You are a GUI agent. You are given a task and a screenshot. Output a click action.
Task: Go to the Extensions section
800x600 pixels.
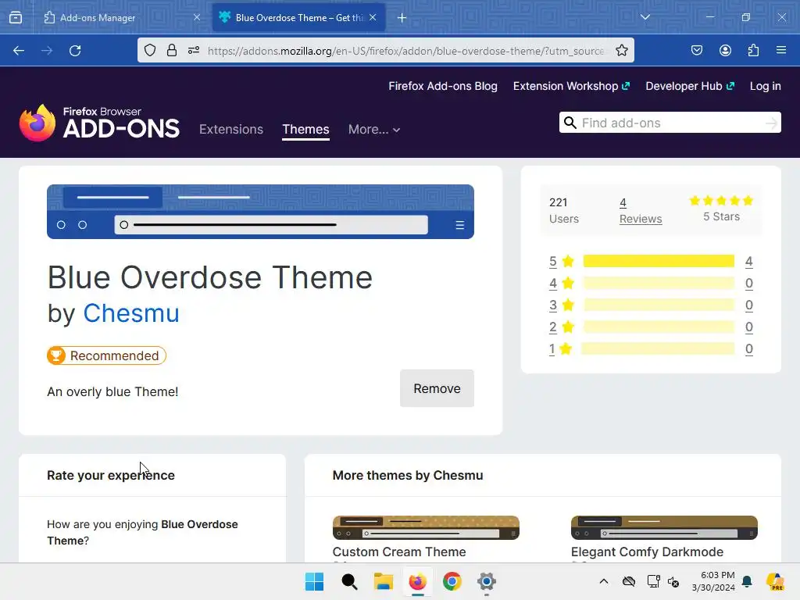point(231,129)
